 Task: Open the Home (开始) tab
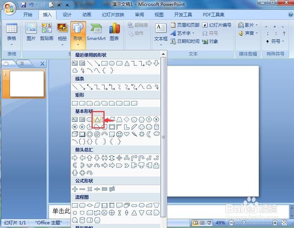pos(28,14)
